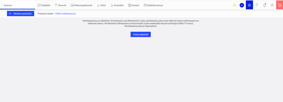The image size is (283, 102).
Task: Open help via the question mark icon
Action: tap(257, 5)
